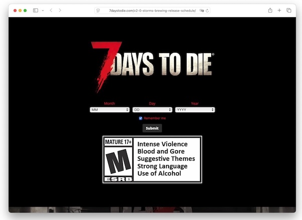
Task: Toggle the Safari sidebar icon
Action: [x=36, y=10]
